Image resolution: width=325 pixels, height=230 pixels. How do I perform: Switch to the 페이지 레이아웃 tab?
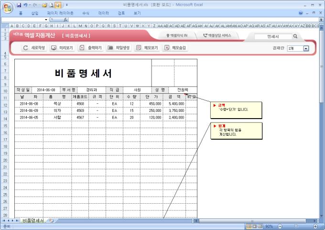click(x=60, y=13)
